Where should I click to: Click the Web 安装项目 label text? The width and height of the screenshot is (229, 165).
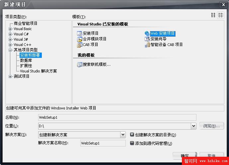[163, 33]
